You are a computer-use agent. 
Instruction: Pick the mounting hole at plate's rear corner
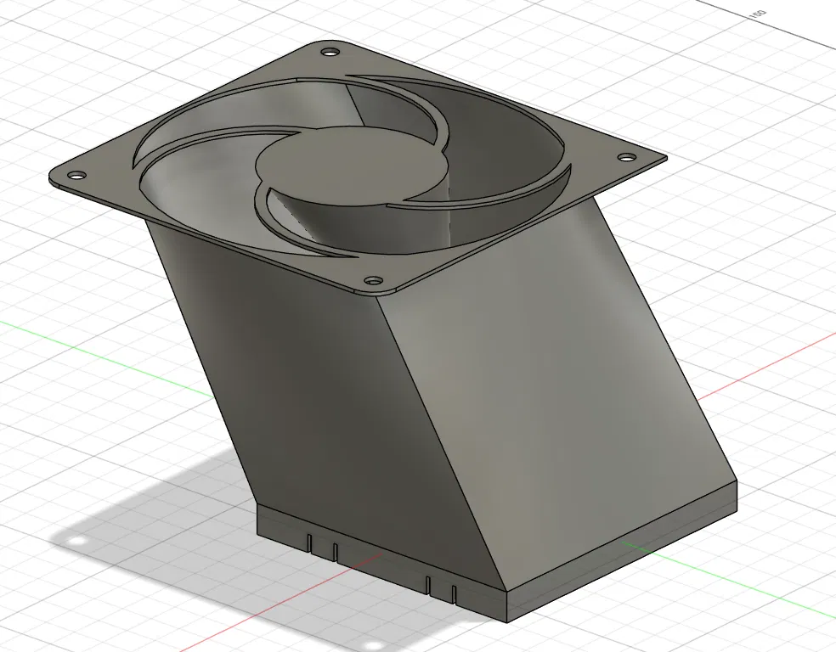330,52
